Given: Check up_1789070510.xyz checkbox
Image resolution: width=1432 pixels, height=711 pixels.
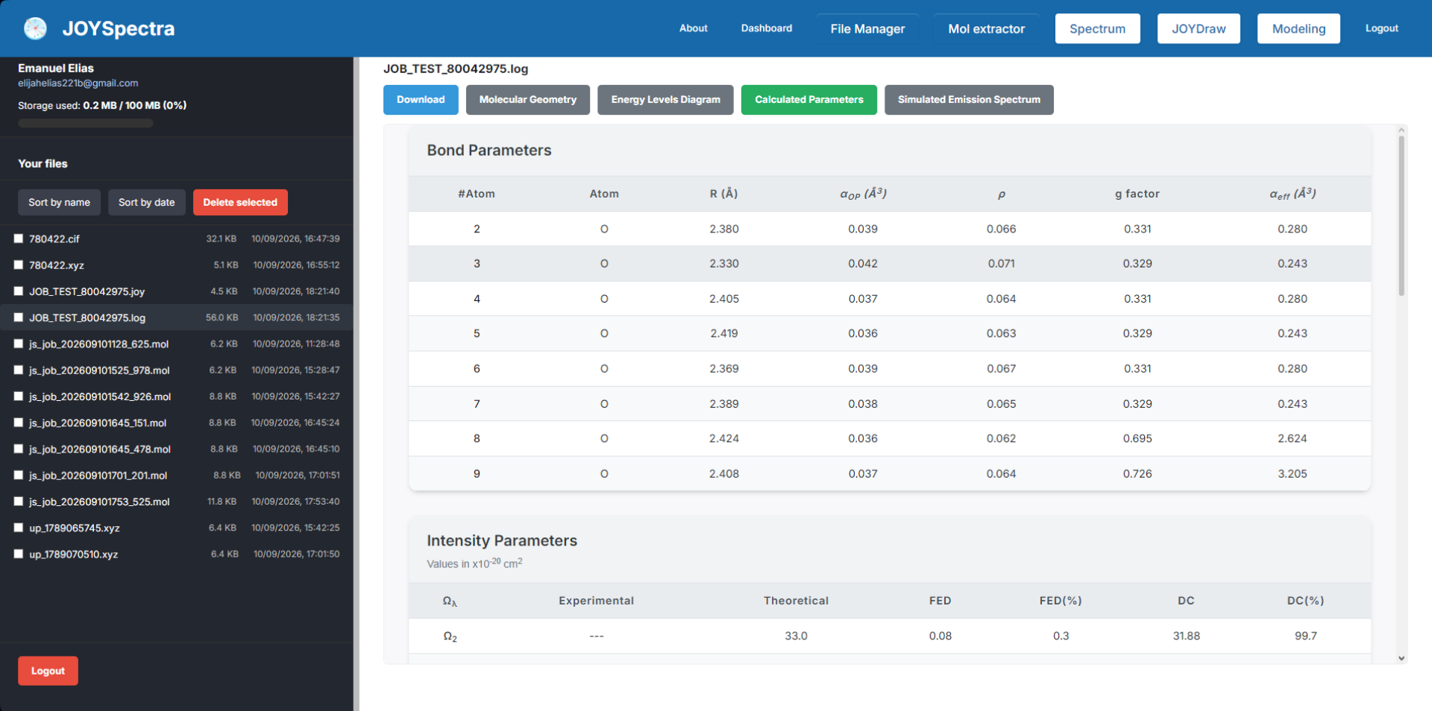Looking at the screenshot, I should pos(19,554).
